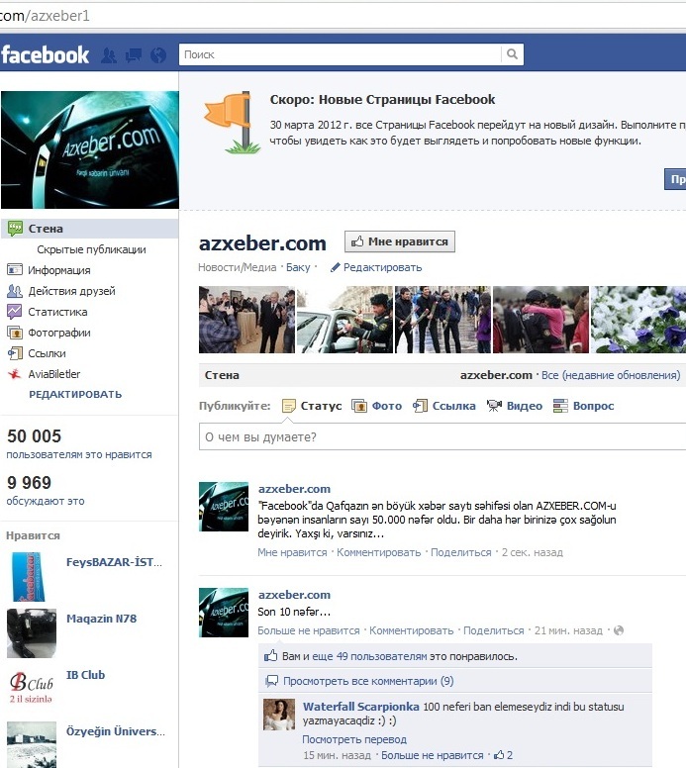Open photo strip image of men with flowers

pyautogui.click(x=442, y=320)
